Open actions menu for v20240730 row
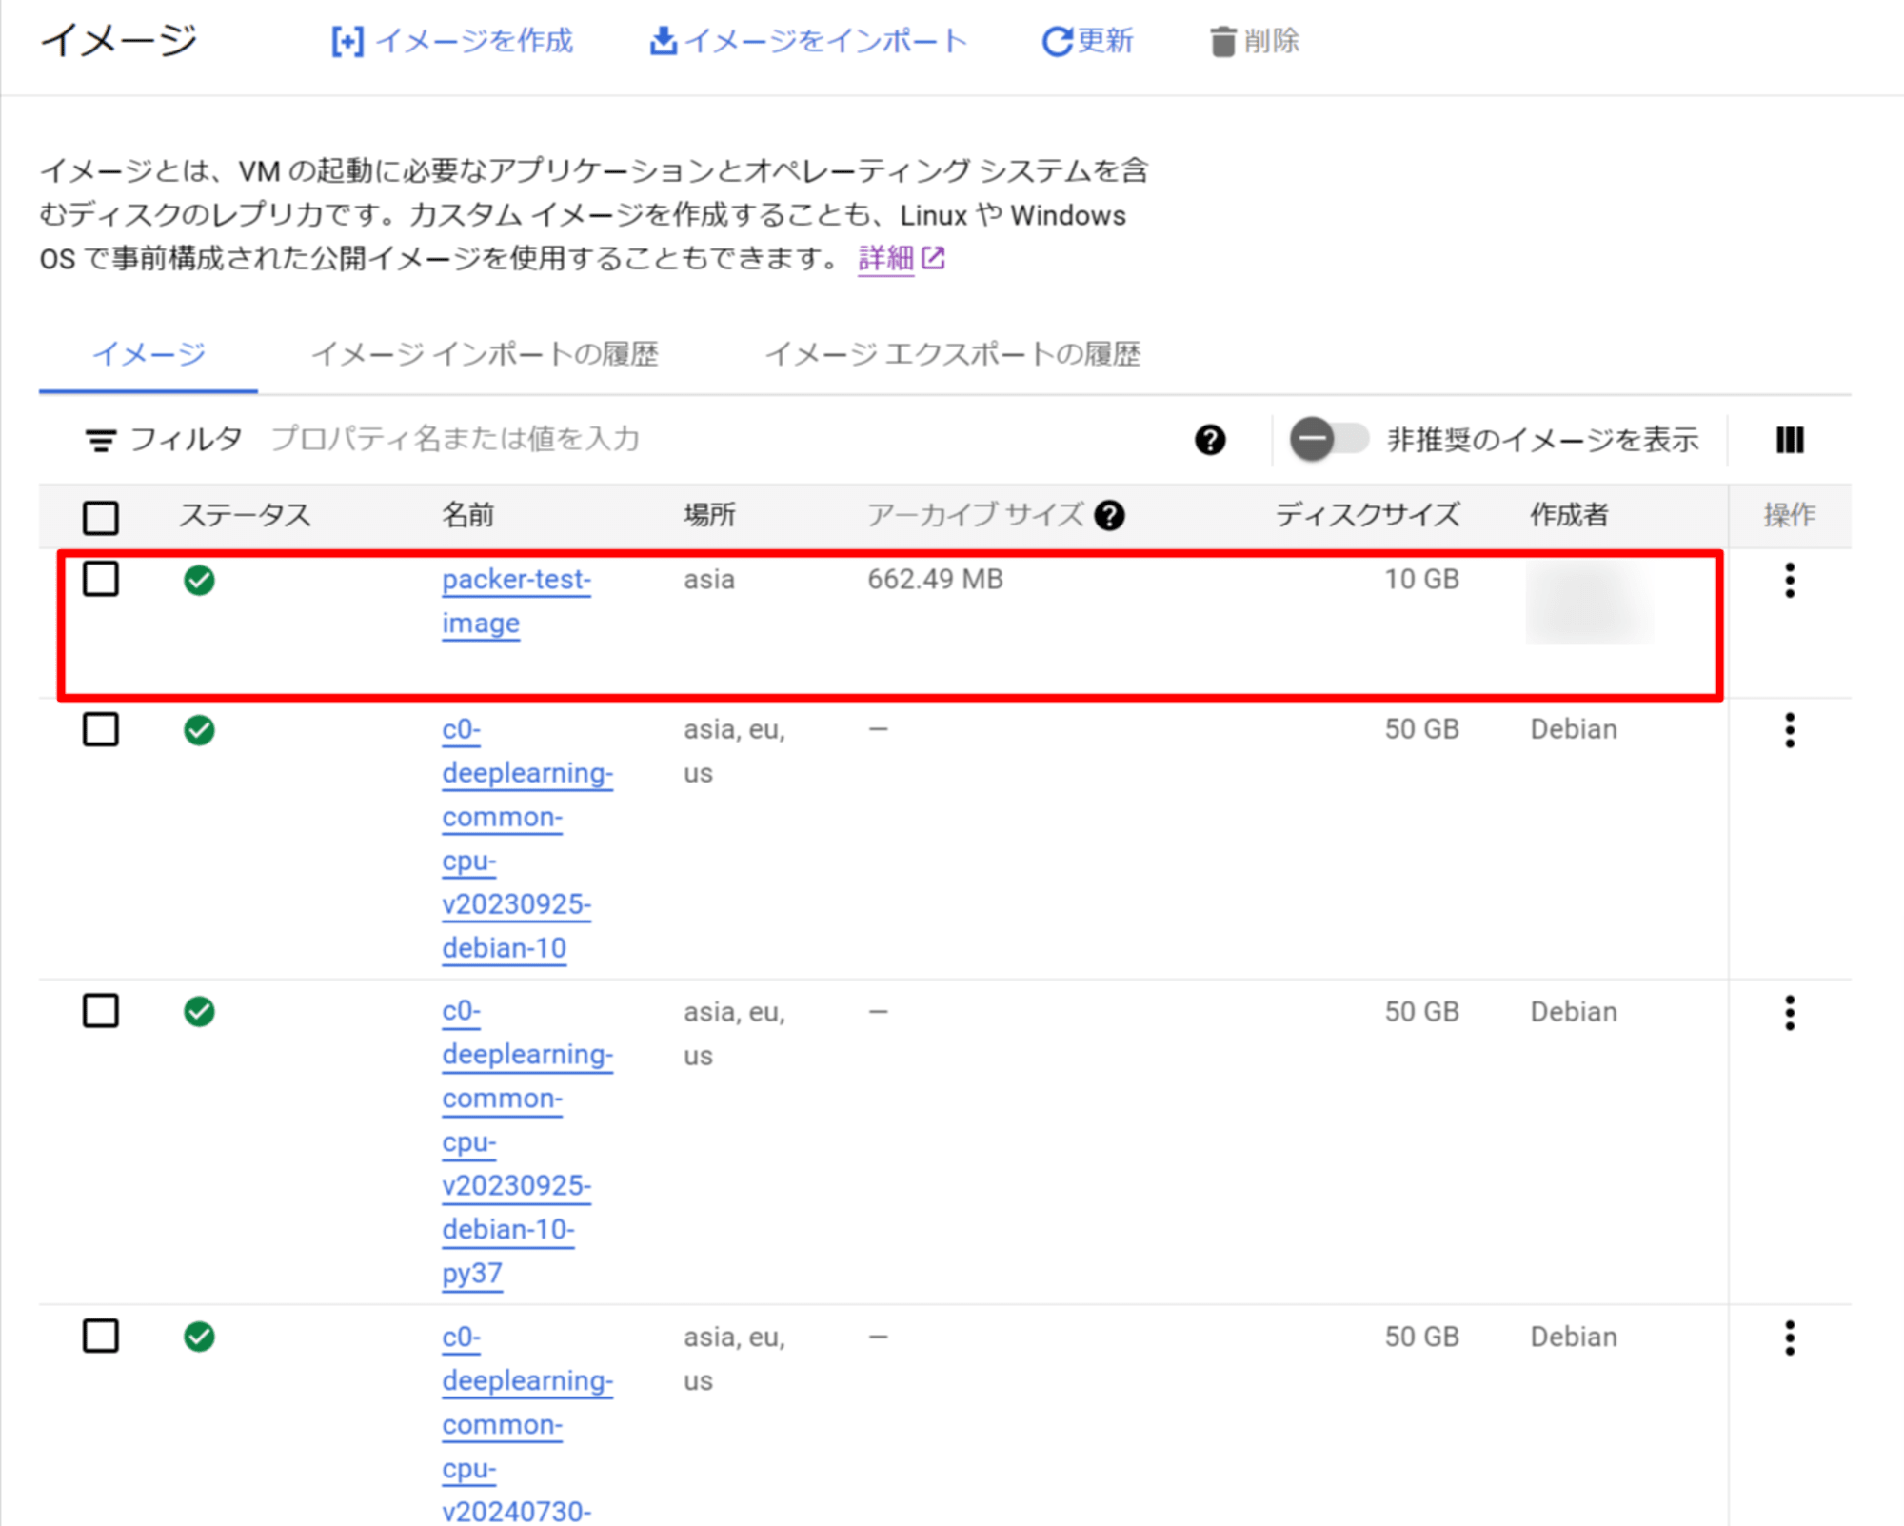The width and height of the screenshot is (1904, 1526). pos(1790,1338)
